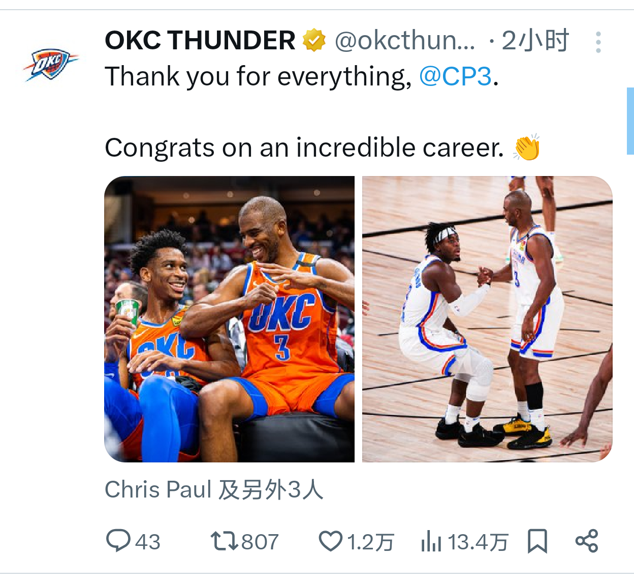Open the 2小时 timestamp link

(535, 41)
